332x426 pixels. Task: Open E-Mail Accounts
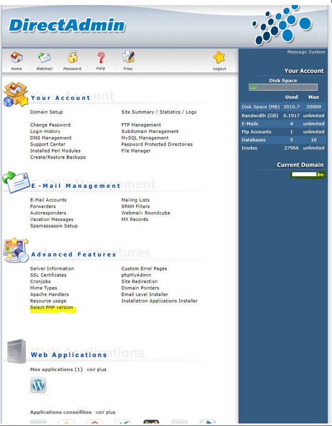coord(48,200)
